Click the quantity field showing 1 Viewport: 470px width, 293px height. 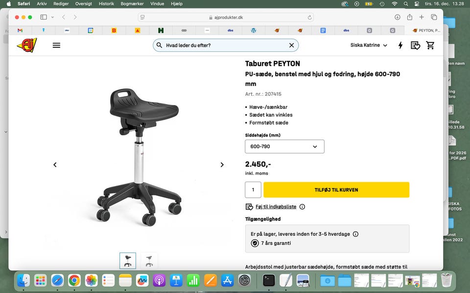pos(253,189)
